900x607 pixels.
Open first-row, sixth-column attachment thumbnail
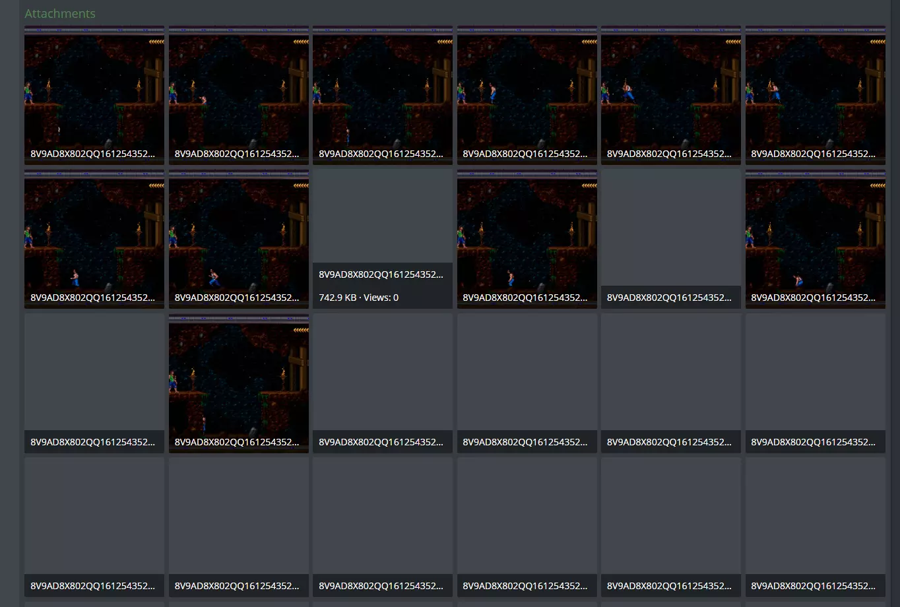[816, 95]
